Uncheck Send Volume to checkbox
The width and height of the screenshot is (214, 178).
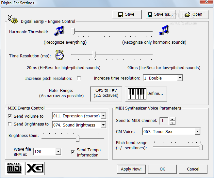point(10,116)
